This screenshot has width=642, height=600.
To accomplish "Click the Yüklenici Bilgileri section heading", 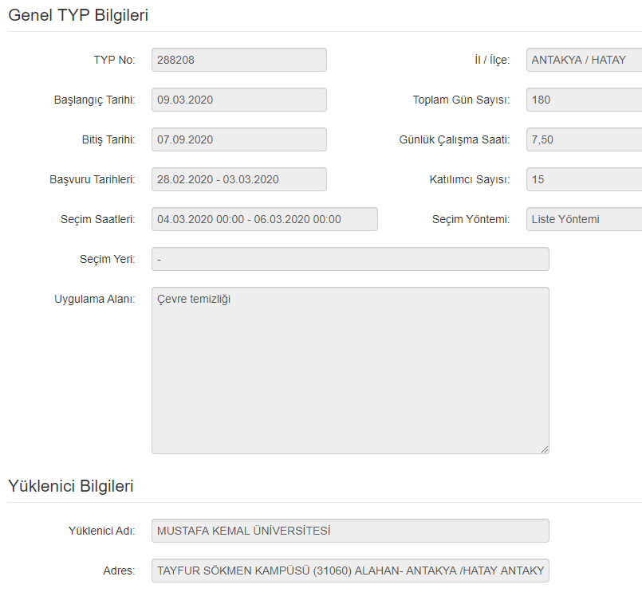I will [71, 486].
